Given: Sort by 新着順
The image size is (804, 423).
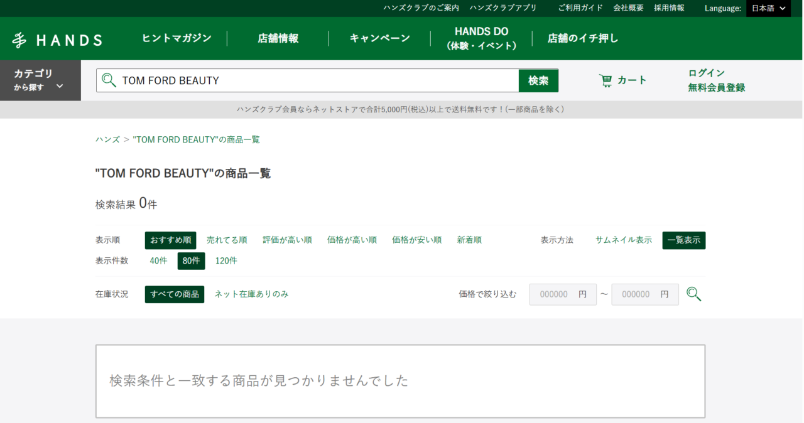Looking at the screenshot, I should (x=469, y=240).
